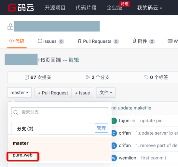The width and height of the screenshot is (178, 167).
Task: Open the 1.update server ip commit
Action: [x=157, y=133]
